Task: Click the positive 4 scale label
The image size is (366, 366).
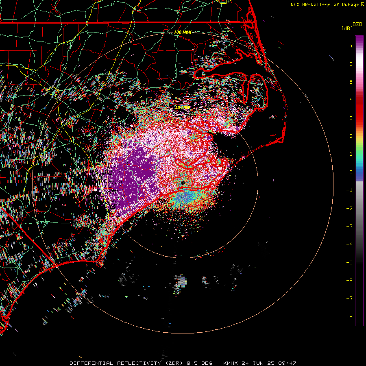Action: click(x=351, y=100)
